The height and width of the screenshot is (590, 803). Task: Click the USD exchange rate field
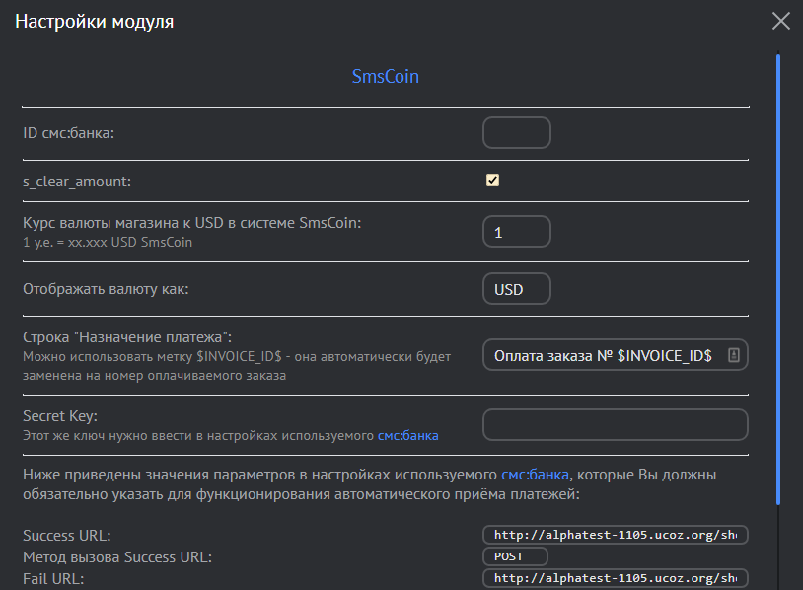click(516, 232)
